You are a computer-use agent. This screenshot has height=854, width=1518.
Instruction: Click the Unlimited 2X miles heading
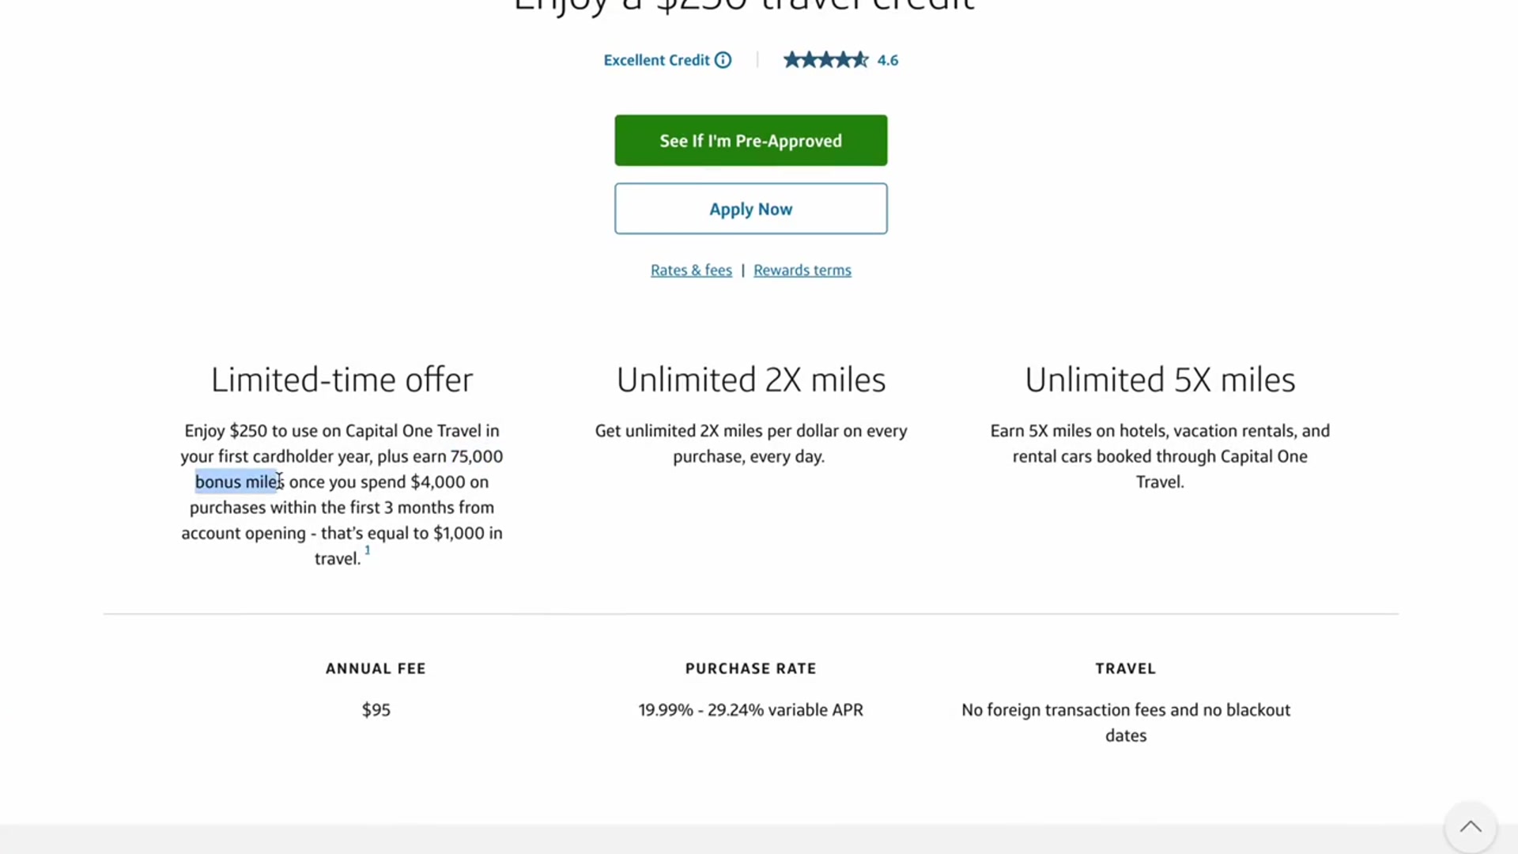pos(751,380)
